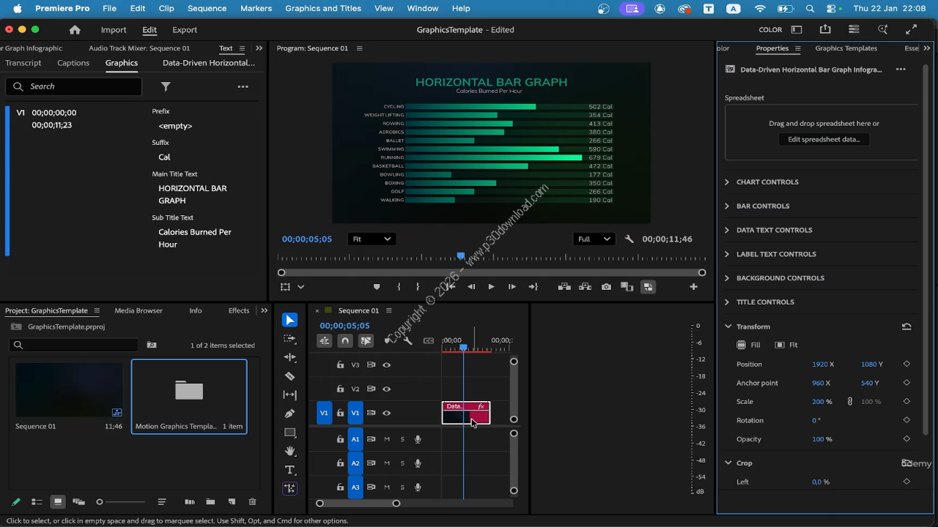Viewport: 938px width, 527px height.
Task: Open the Fit zoom level dropdown
Action: pos(372,239)
